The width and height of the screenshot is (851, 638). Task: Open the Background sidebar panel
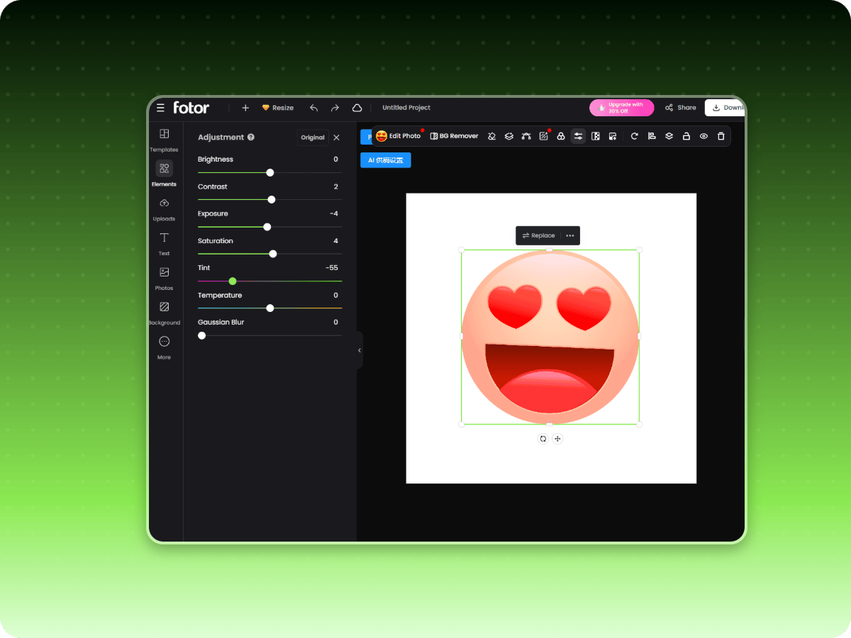[164, 313]
